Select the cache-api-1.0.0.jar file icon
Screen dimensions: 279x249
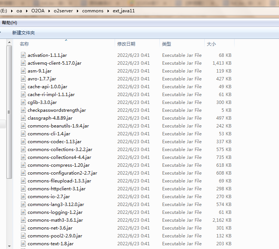tap(23, 87)
